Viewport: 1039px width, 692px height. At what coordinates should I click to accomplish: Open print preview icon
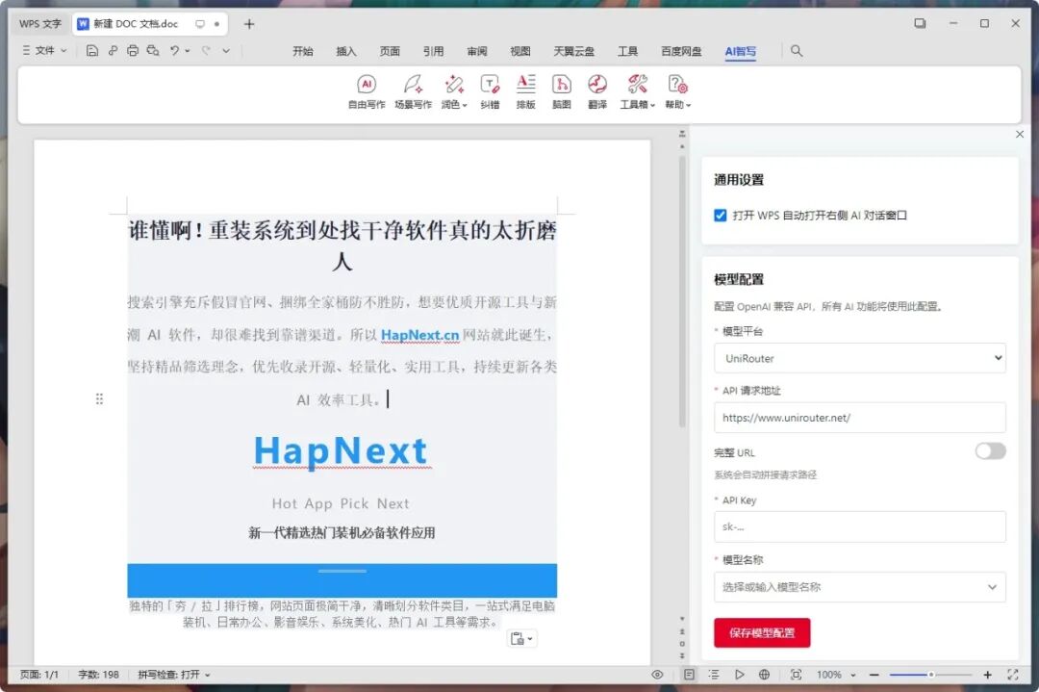click(153, 50)
